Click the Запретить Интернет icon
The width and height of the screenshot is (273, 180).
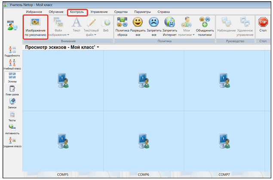(169, 22)
